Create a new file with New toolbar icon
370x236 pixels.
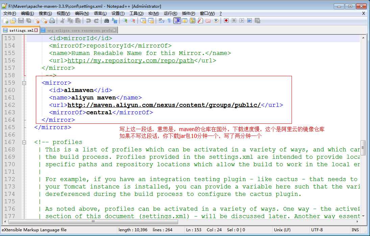pyautogui.click(x=6, y=21)
